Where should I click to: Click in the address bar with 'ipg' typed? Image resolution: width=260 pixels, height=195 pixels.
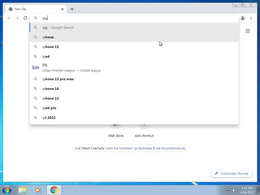[134, 18]
